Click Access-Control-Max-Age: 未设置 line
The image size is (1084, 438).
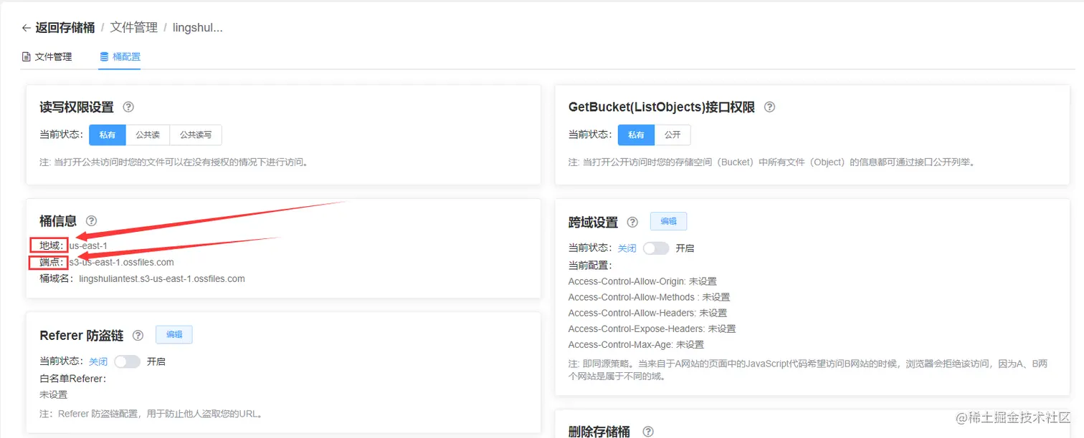(636, 344)
